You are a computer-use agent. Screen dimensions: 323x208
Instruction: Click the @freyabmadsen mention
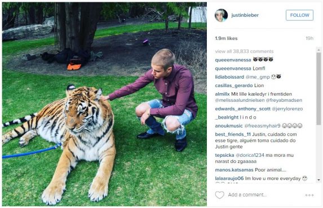(x=284, y=100)
